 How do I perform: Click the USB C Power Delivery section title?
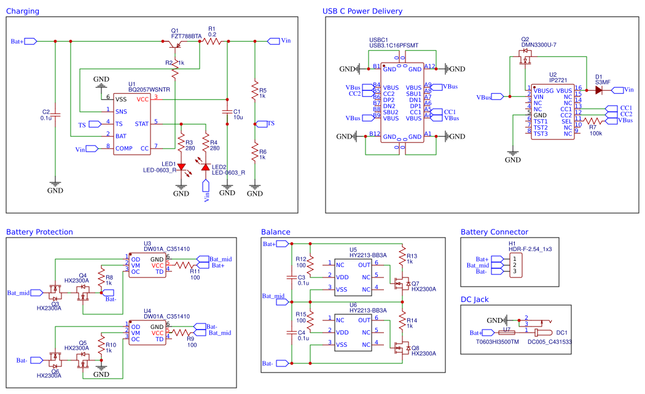[362, 11]
